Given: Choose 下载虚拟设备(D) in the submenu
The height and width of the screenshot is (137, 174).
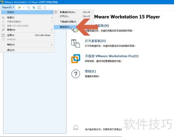Looking at the screenshot, I should pos(74,22).
